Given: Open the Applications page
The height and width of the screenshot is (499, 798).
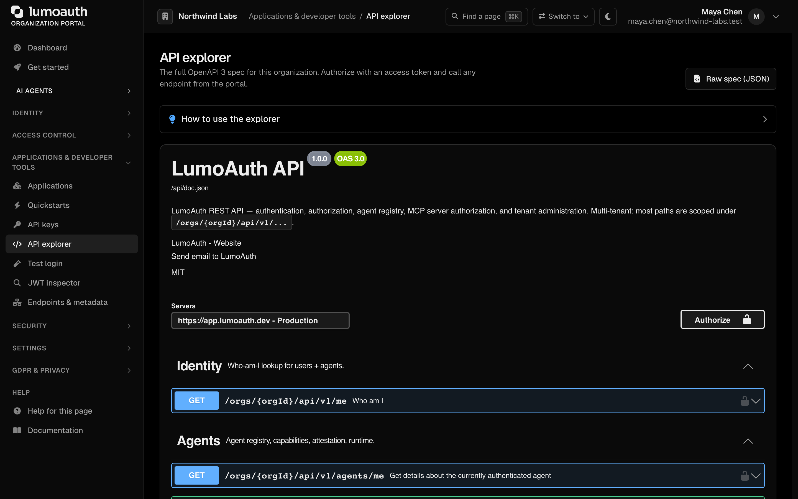Looking at the screenshot, I should (71, 186).
